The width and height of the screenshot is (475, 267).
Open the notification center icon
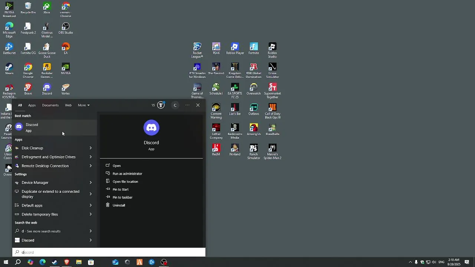coord(467,262)
